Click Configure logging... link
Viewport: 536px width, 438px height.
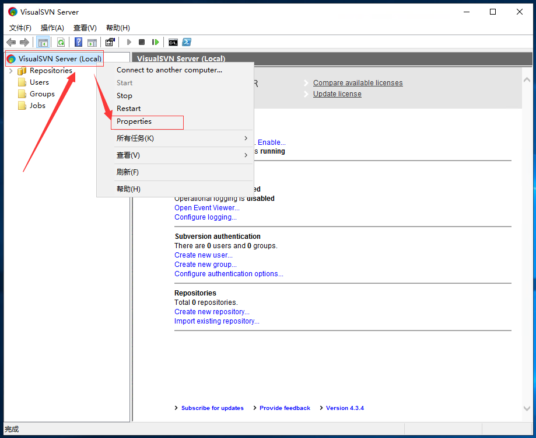[205, 217]
